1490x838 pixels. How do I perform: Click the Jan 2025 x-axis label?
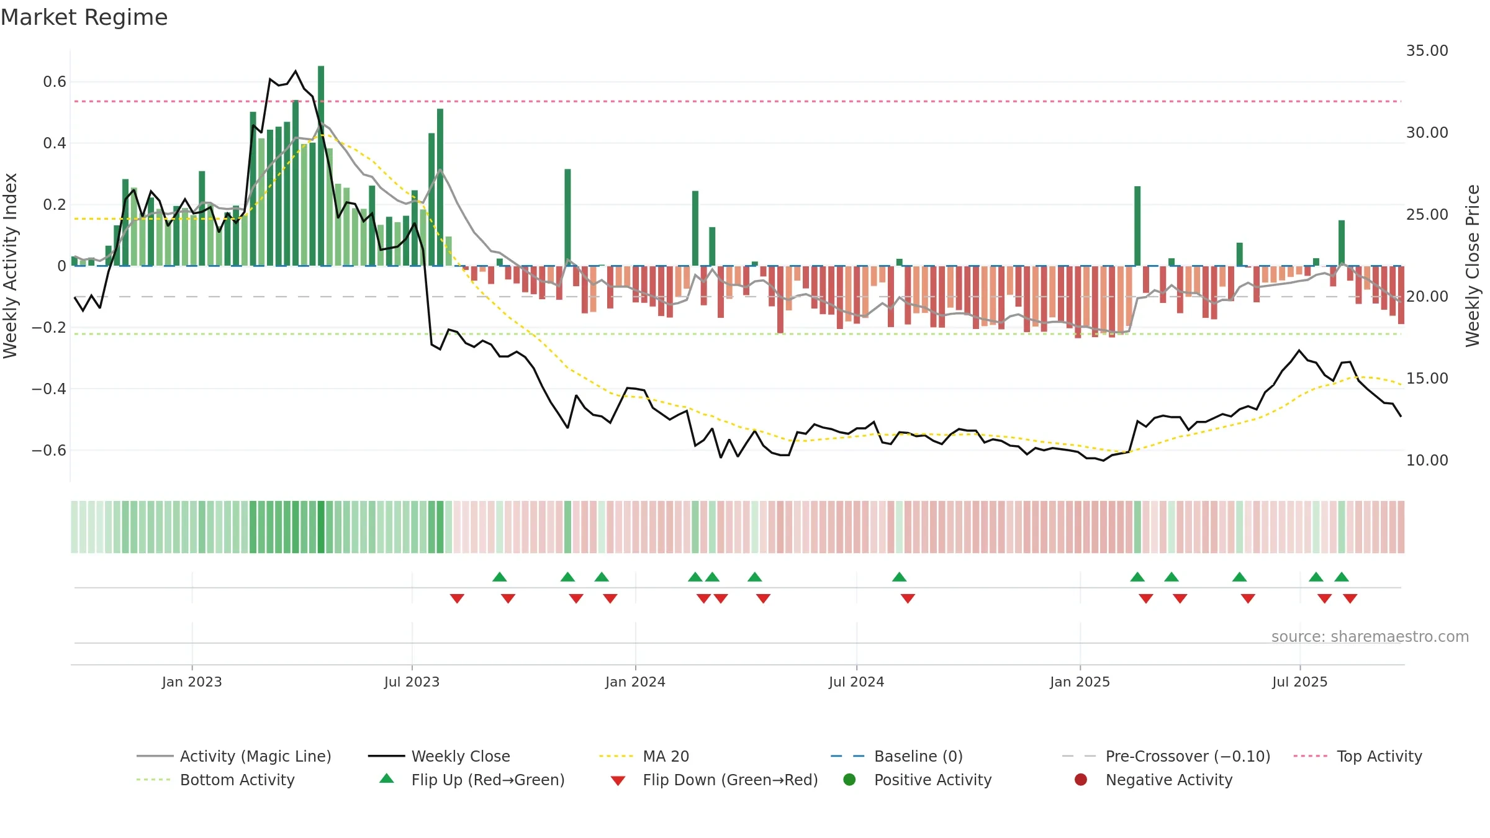(x=1080, y=682)
